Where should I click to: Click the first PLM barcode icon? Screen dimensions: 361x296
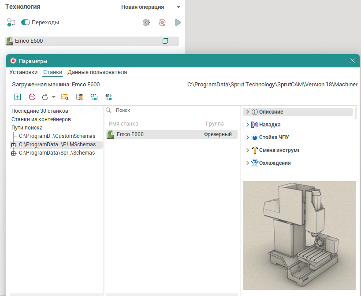click(x=94, y=97)
